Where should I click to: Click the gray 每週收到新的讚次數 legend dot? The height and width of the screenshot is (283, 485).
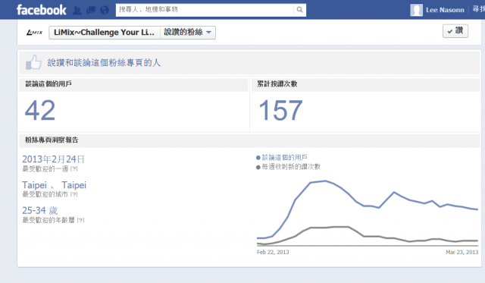click(258, 168)
